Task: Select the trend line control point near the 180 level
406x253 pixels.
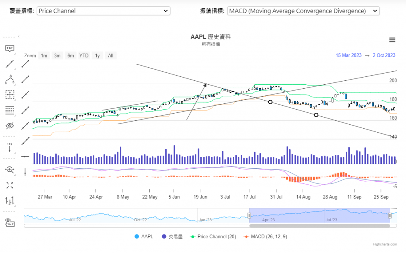Action: 270,102
